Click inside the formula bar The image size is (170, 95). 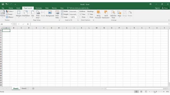pyautogui.click(x=99, y=24)
